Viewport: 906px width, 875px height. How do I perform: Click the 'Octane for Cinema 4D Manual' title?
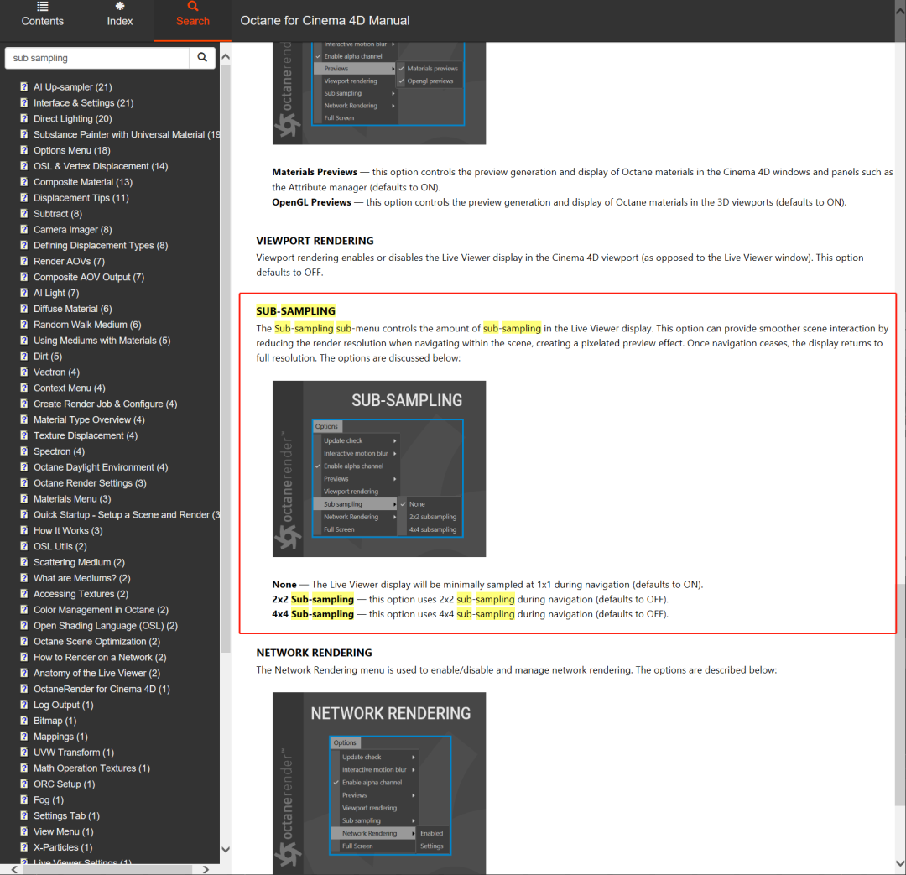click(325, 21)
